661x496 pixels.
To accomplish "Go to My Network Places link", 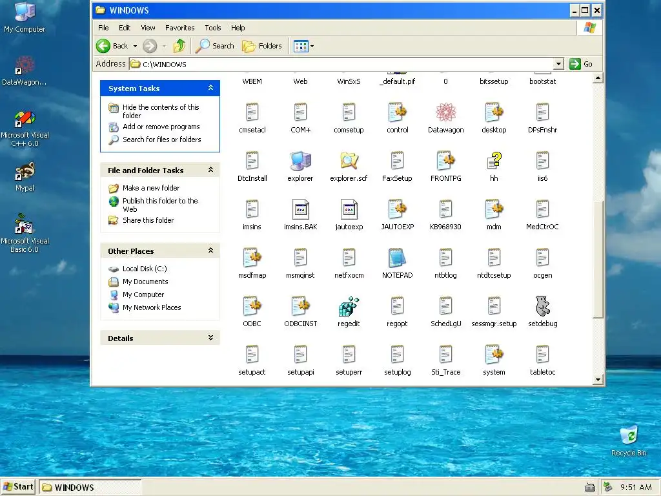I will 152,307.
